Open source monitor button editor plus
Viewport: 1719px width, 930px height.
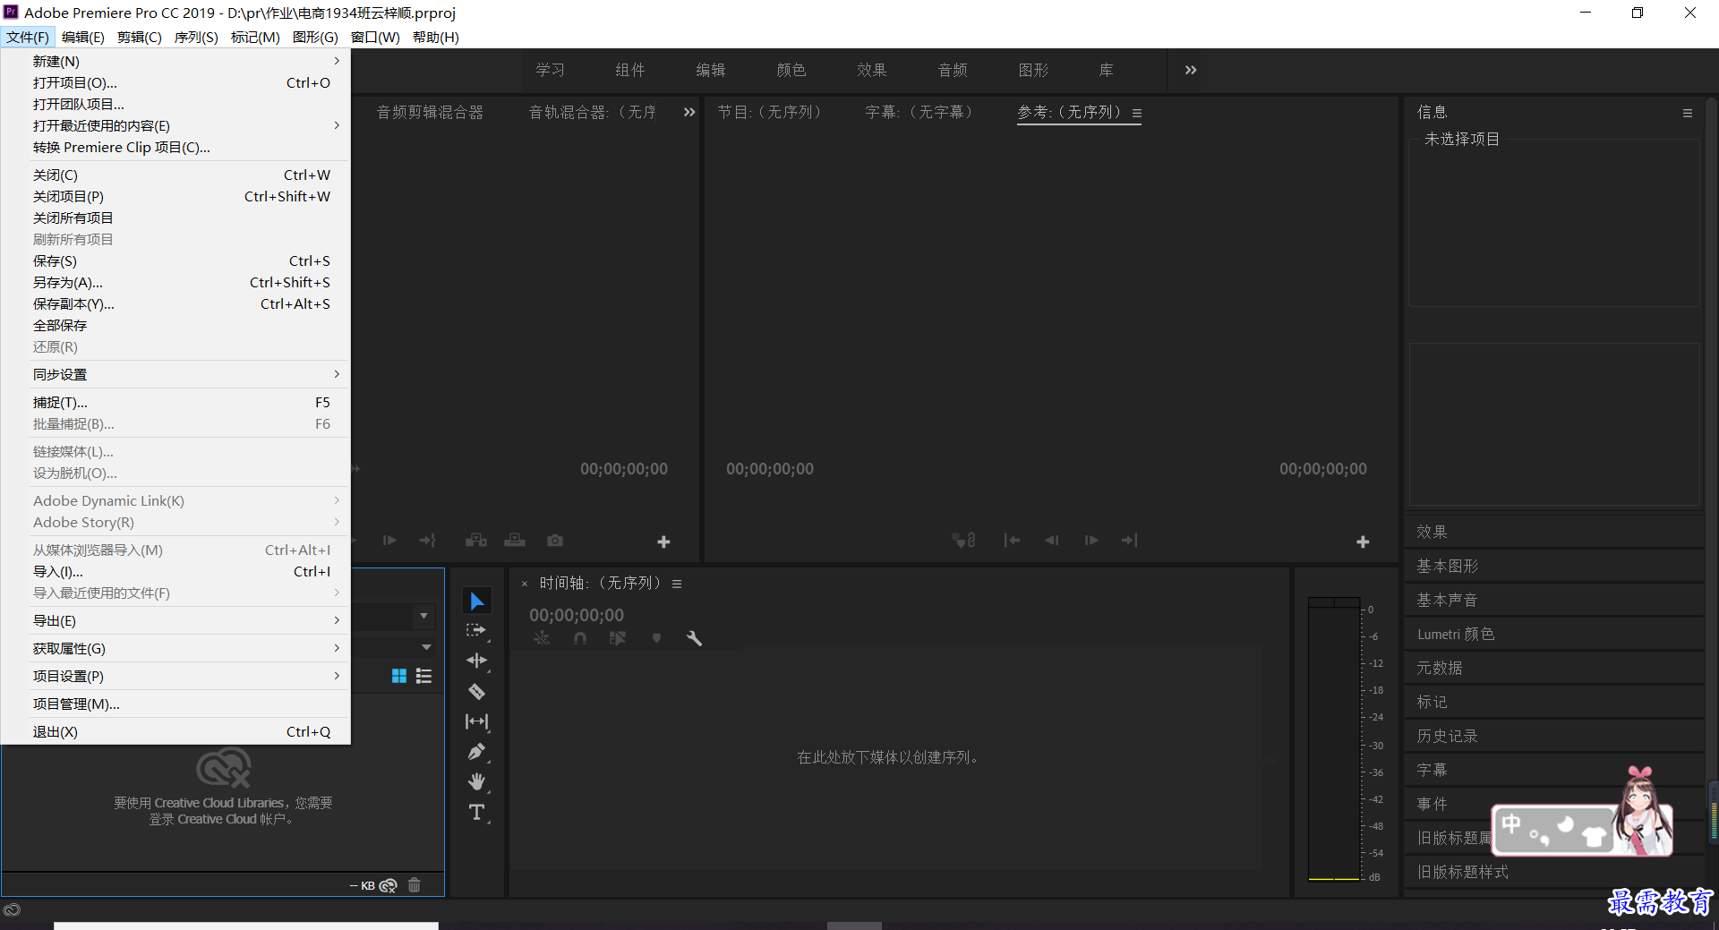(x=663, y=542)
